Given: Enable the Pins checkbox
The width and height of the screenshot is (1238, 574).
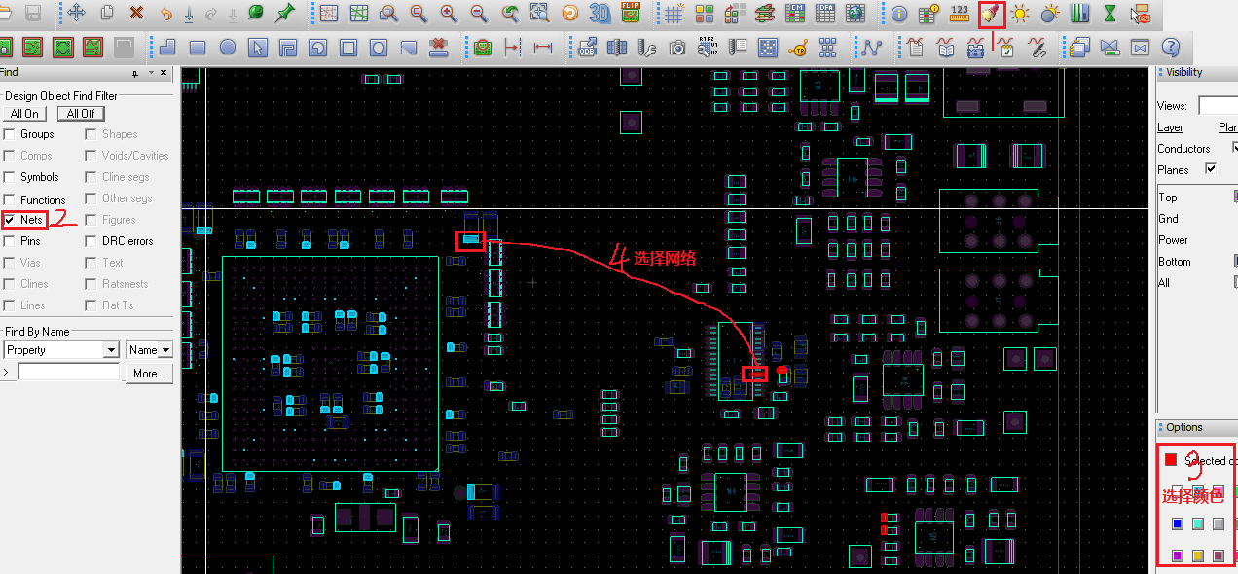Looking at the screenshot, I should 10,241.
